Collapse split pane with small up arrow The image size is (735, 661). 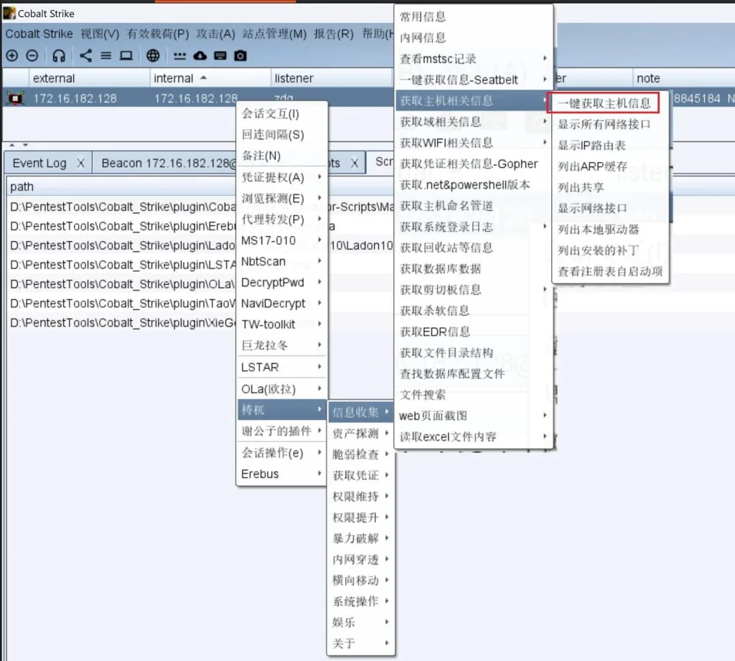[x=12, y=145]
